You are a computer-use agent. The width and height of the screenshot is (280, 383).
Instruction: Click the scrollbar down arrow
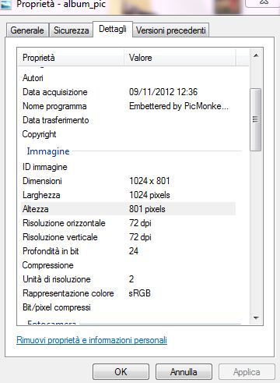click(x=256, y=317)
